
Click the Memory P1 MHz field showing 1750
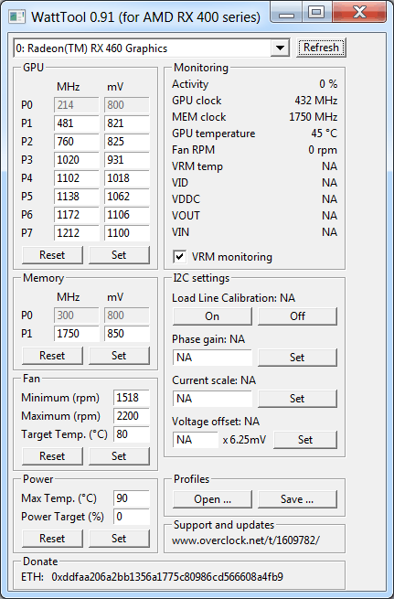[x=76, y=334]
